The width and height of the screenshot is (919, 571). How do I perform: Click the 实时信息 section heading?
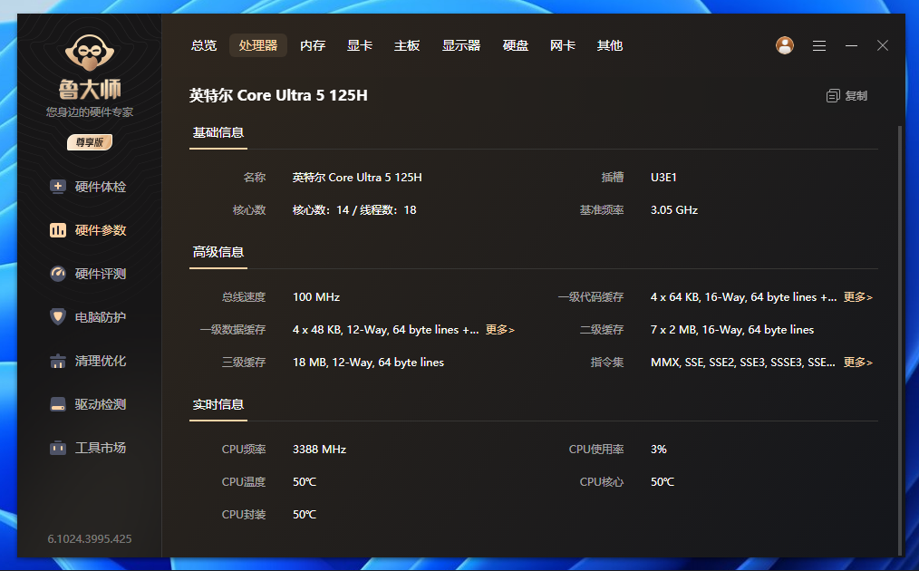(x=218, y=404)
